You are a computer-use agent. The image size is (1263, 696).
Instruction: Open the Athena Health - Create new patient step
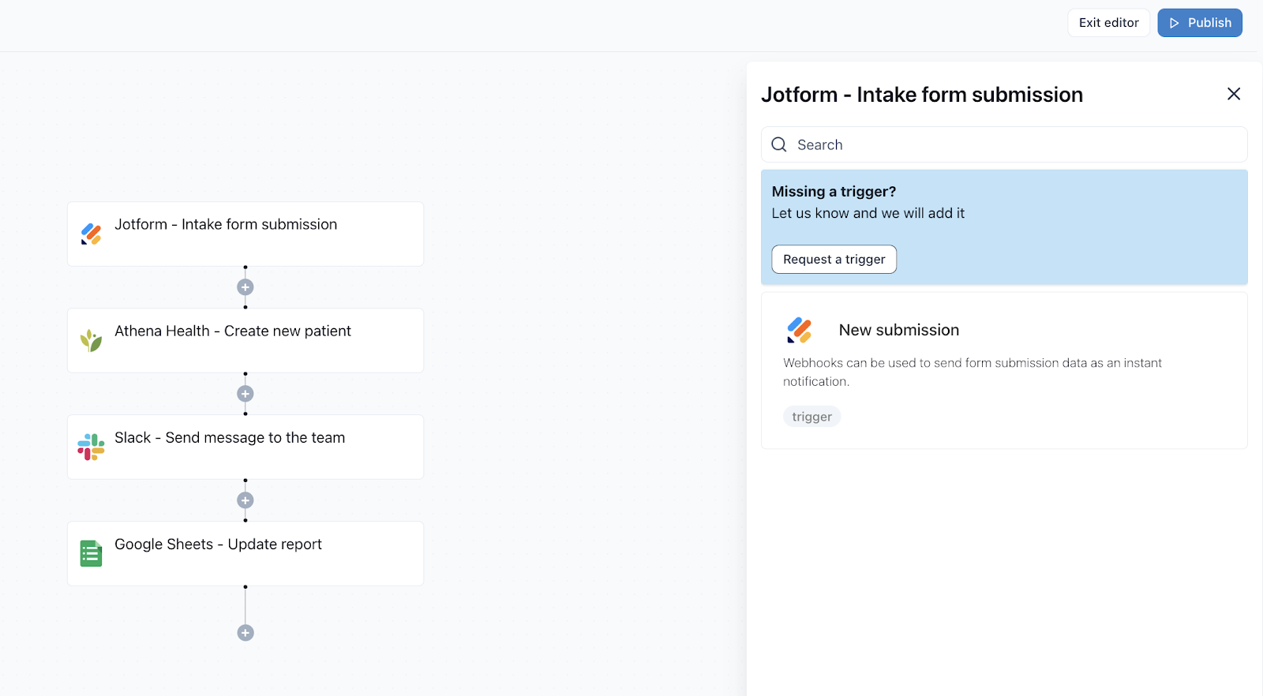tap(245, 340)
